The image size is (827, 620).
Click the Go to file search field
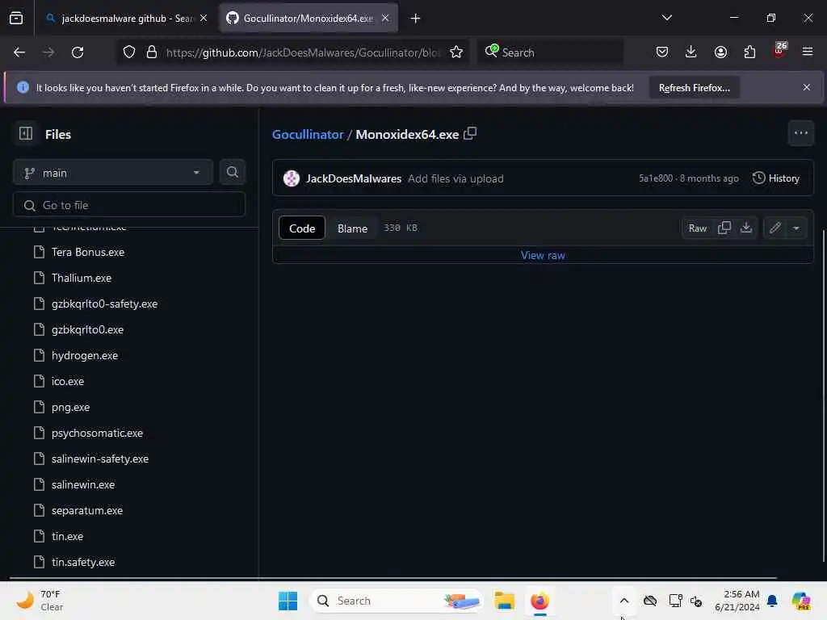[x=129, y=205]
